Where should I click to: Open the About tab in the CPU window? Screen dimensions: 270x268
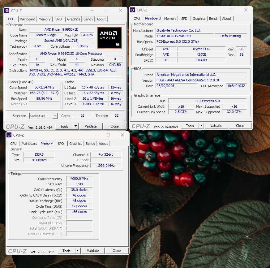[x=101, y=19]
